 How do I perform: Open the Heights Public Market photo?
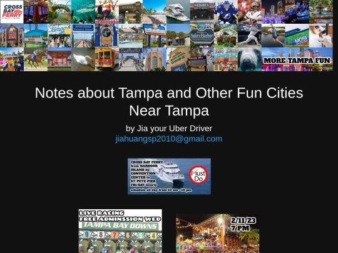click(202, 12)
